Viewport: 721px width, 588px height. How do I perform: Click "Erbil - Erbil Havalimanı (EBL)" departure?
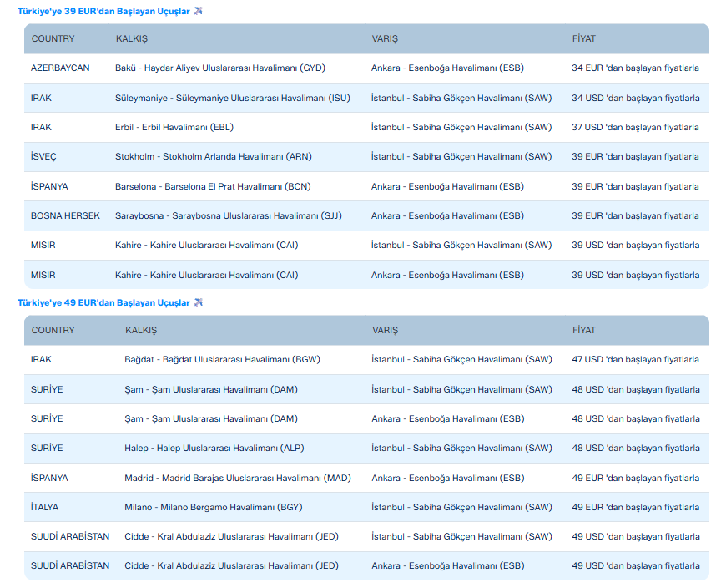(x=174, y=128)
